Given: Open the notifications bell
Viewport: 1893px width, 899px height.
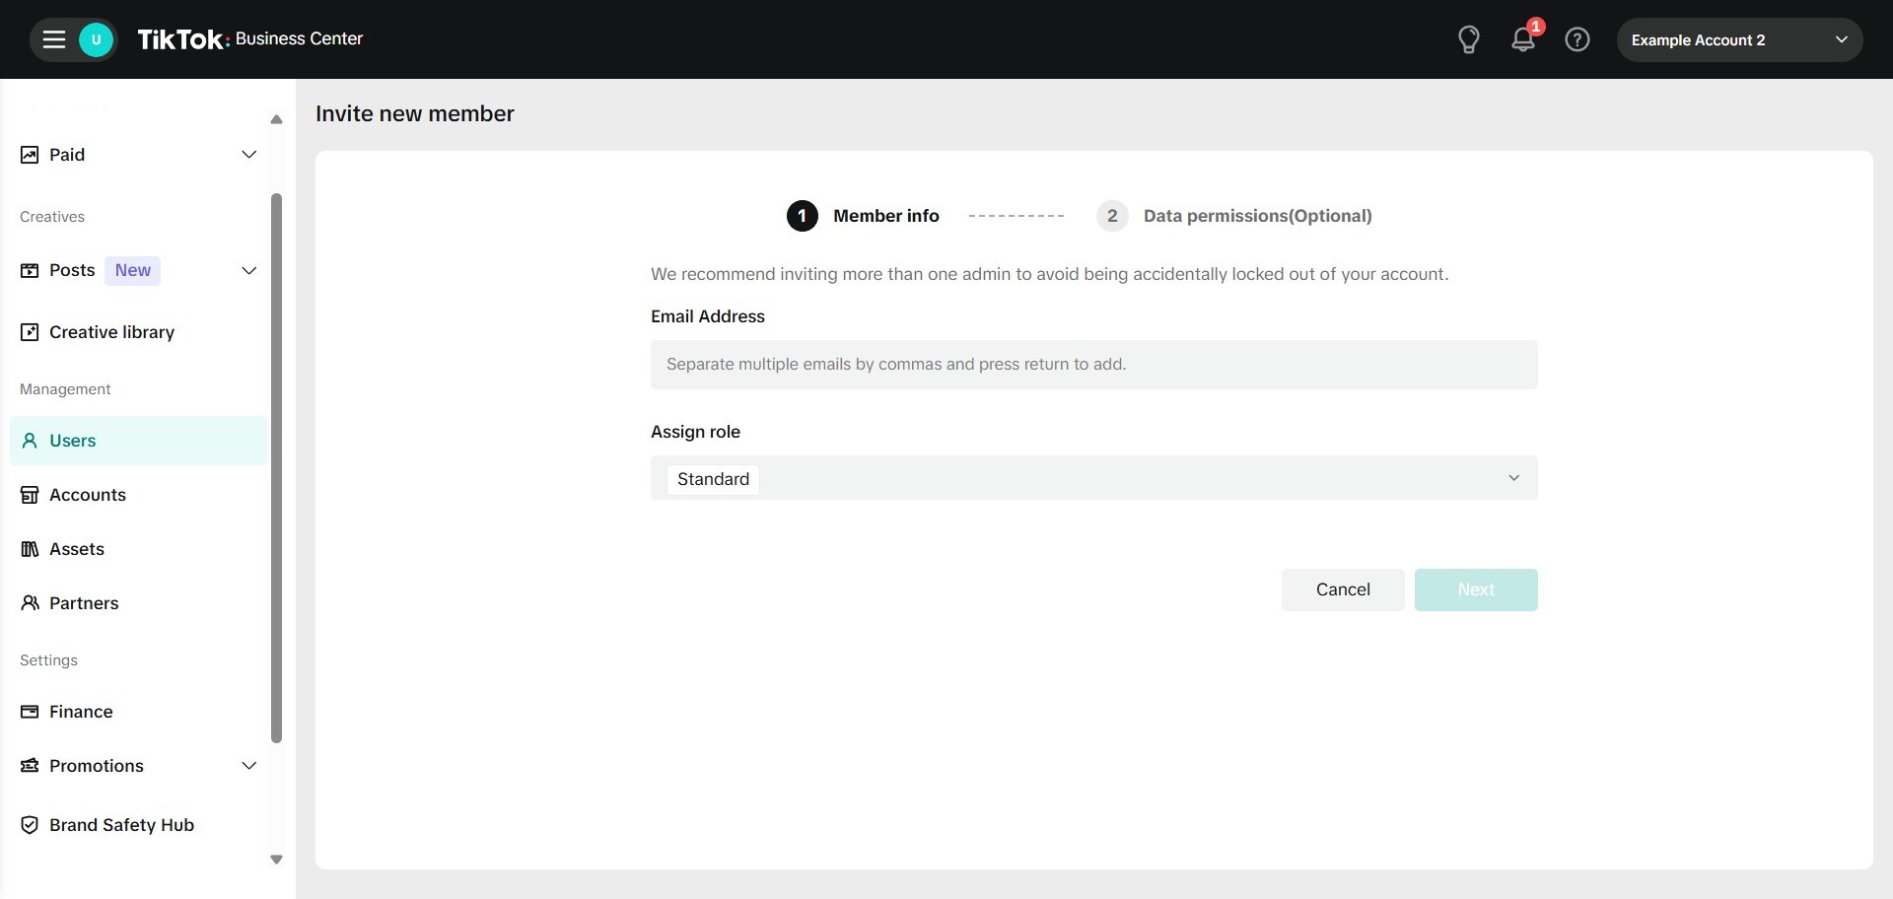Looking at the screenshot, I should (x=1522, y=39).
